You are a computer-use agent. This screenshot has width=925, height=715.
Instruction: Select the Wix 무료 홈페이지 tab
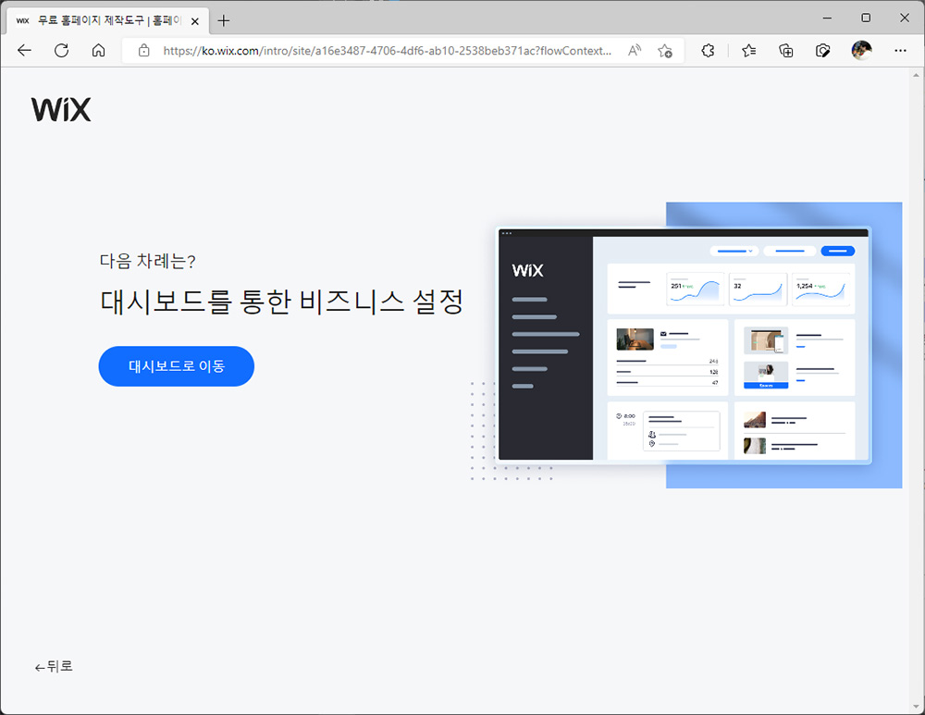tap(108, 20)
